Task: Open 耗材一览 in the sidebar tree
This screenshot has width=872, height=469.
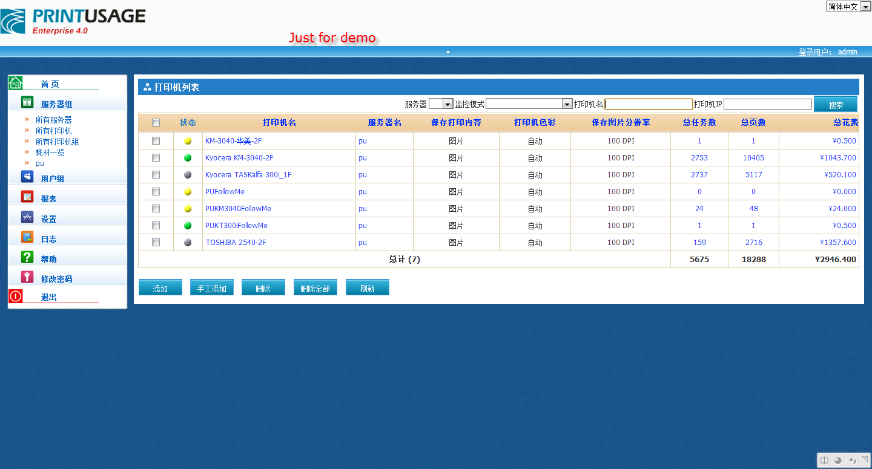Action: pos(50,153)
